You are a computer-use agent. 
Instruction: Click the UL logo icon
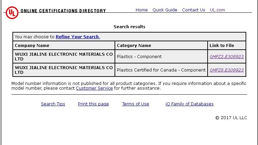click(x=12, y=13)
